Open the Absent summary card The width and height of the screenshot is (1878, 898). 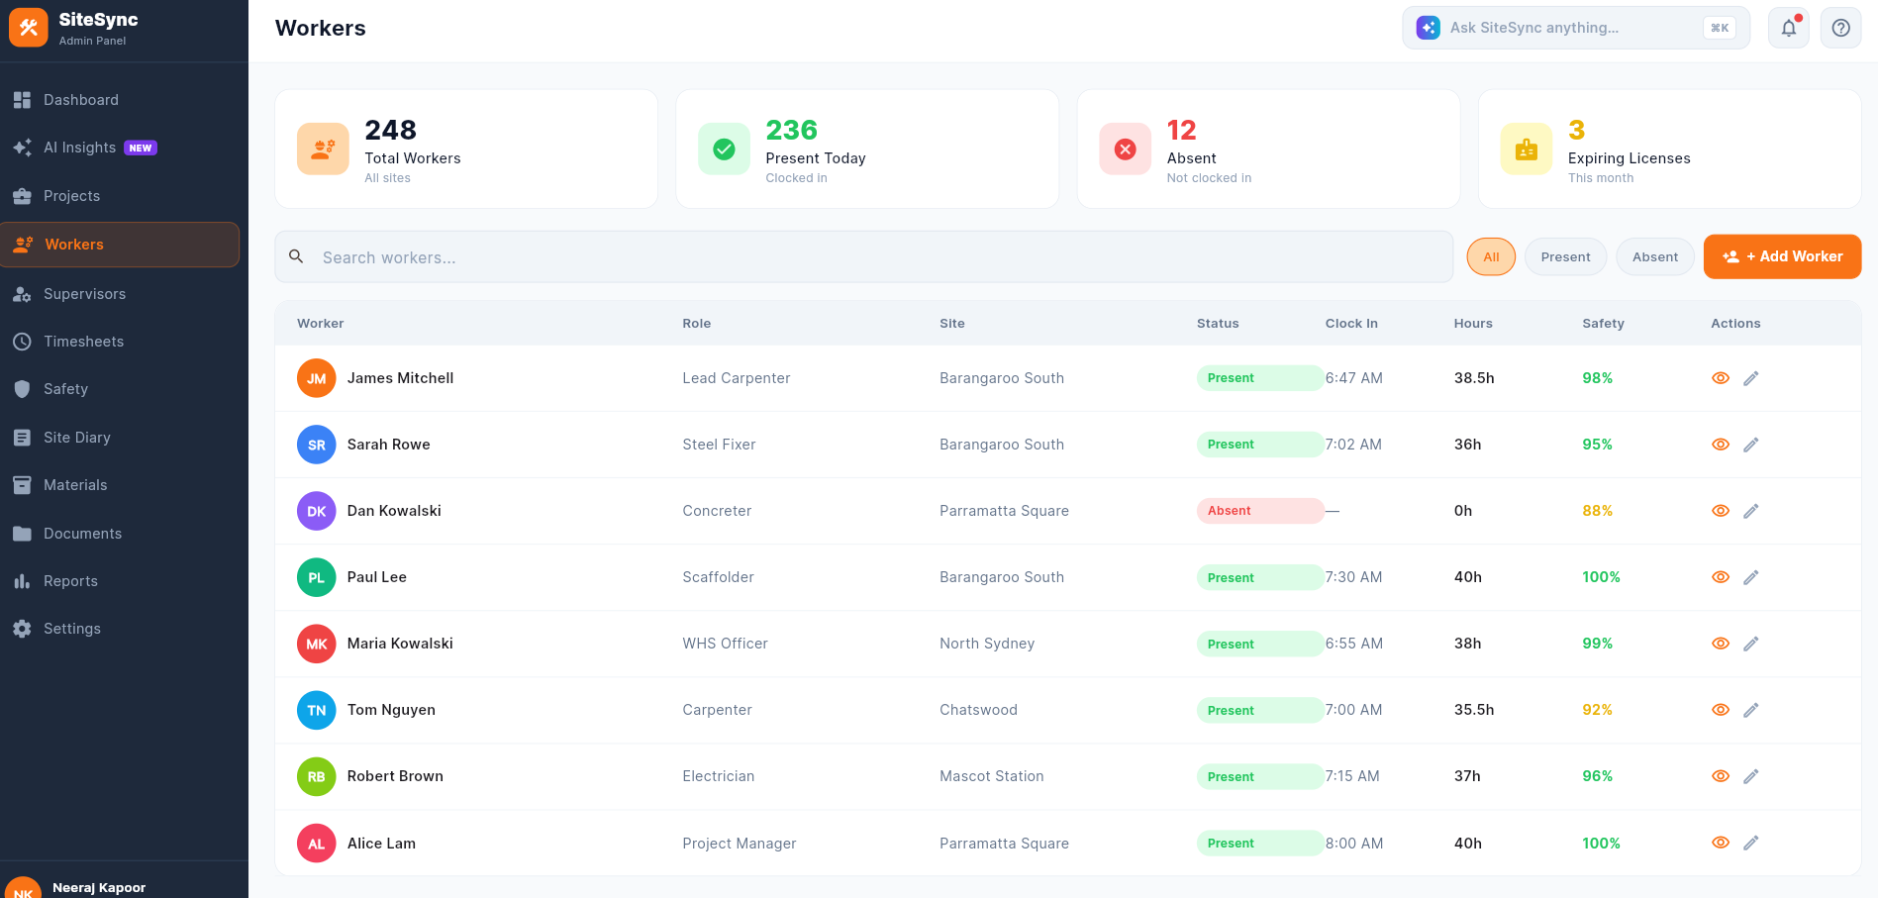1268,149
